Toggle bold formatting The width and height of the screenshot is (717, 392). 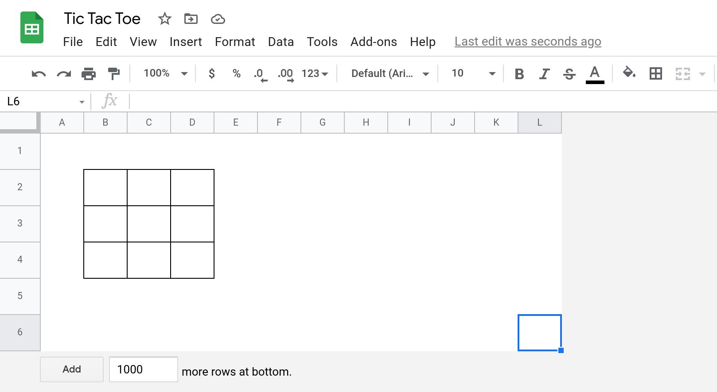pyautogui.click(x=519, y=74)
